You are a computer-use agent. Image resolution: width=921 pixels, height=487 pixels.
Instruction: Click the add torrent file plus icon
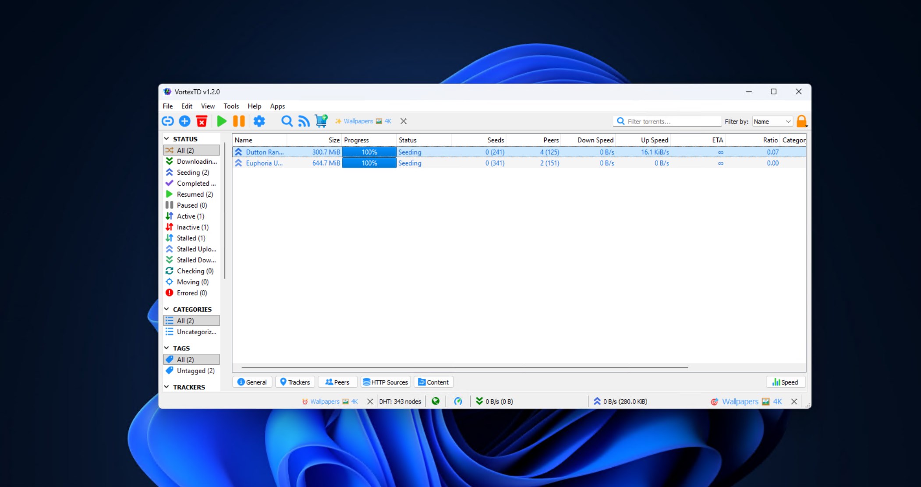pyautogui.click(x=185, y=121)
